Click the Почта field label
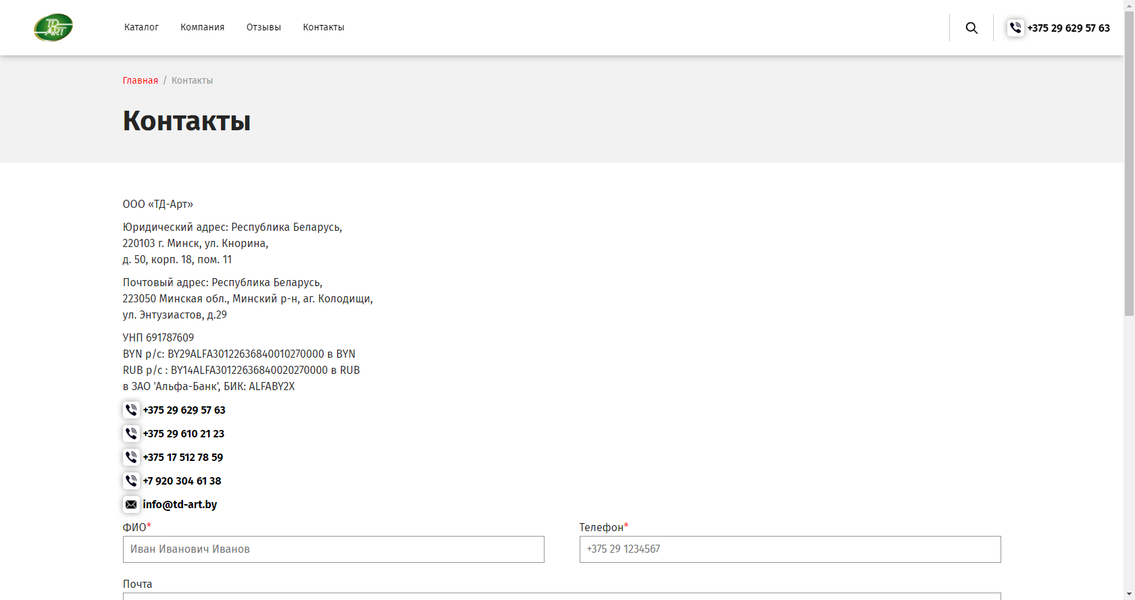The image size is (1135, 600). [138, 584]
